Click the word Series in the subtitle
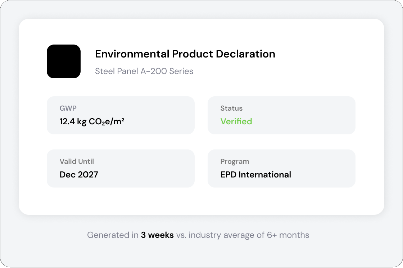 click(182, 71)
